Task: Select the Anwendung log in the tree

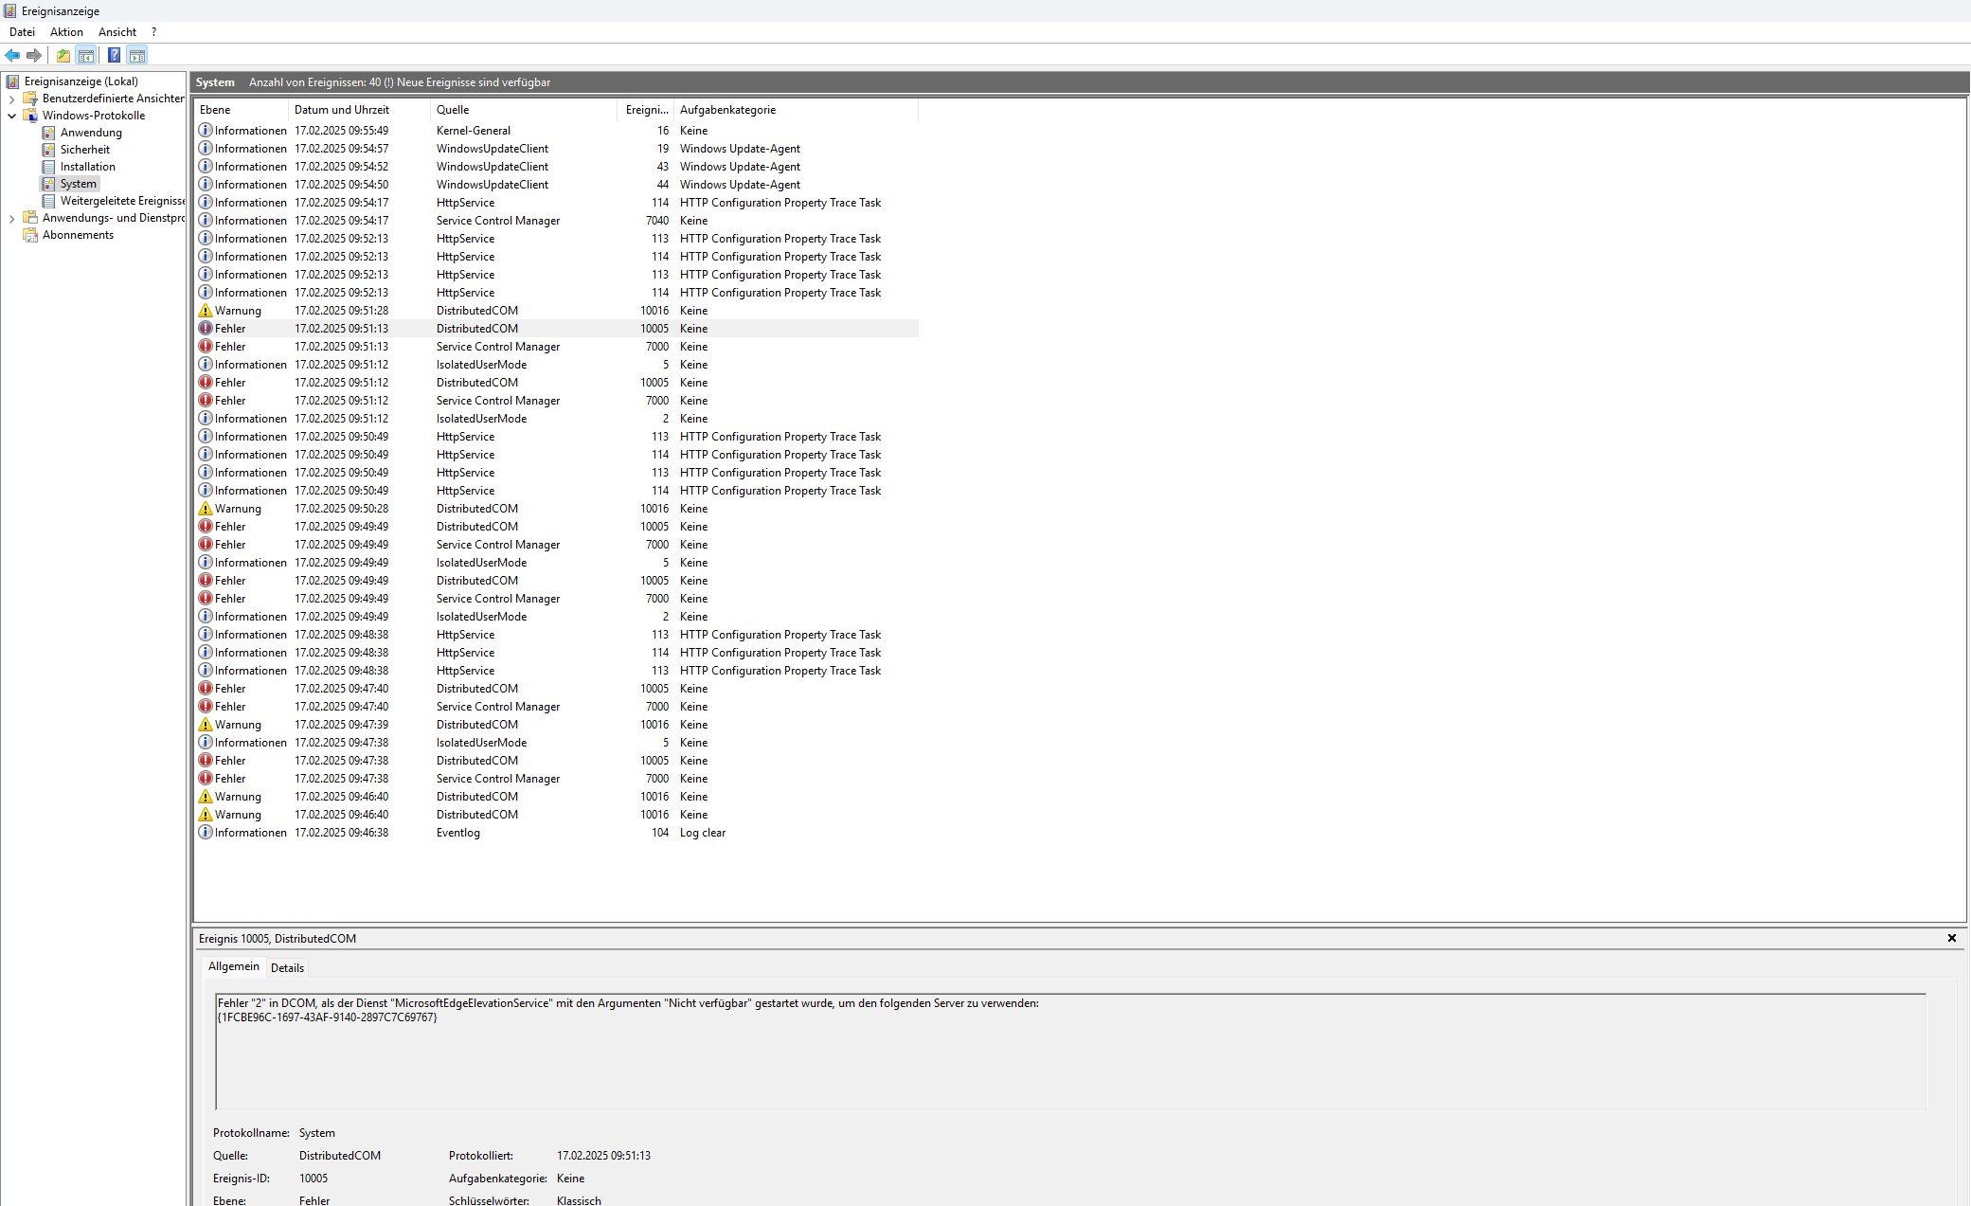Action: 91,133
